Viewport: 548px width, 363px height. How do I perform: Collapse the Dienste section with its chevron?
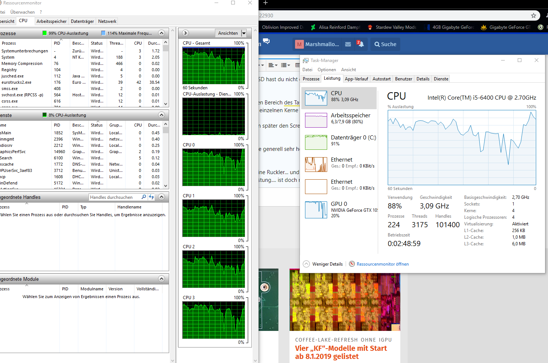(161, 115)
